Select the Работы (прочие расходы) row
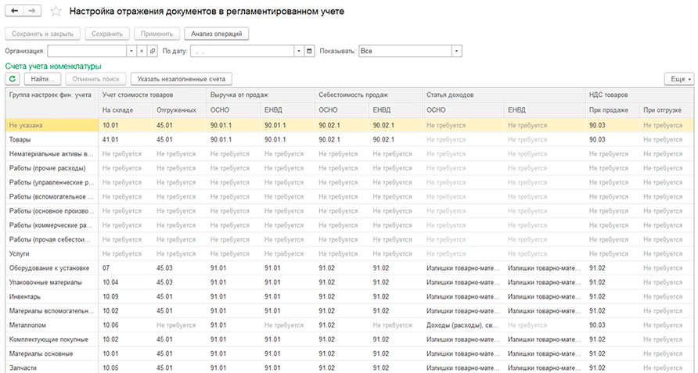The height and width of the screenshot is (373, 698). (x=350, y=168)
